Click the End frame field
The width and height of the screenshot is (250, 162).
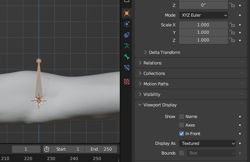101,149
